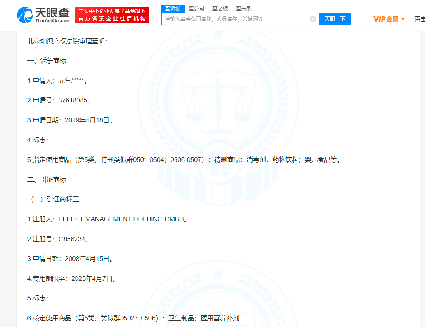The width and height of the screenshot is (425, 327).
Task: Click the subheading (一)引证商标三
Action: coord(55,199)
